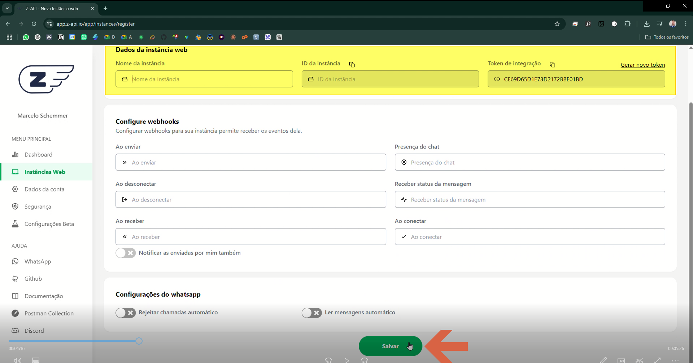Open Configurações Beta

click(x=46, y=224)
